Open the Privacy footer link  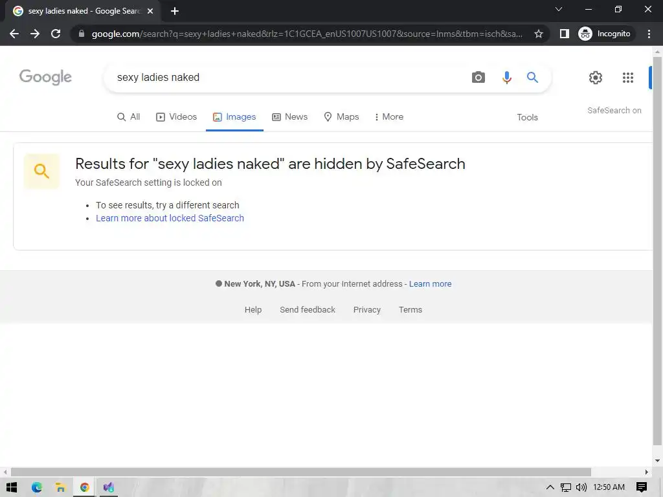(367, 310)
